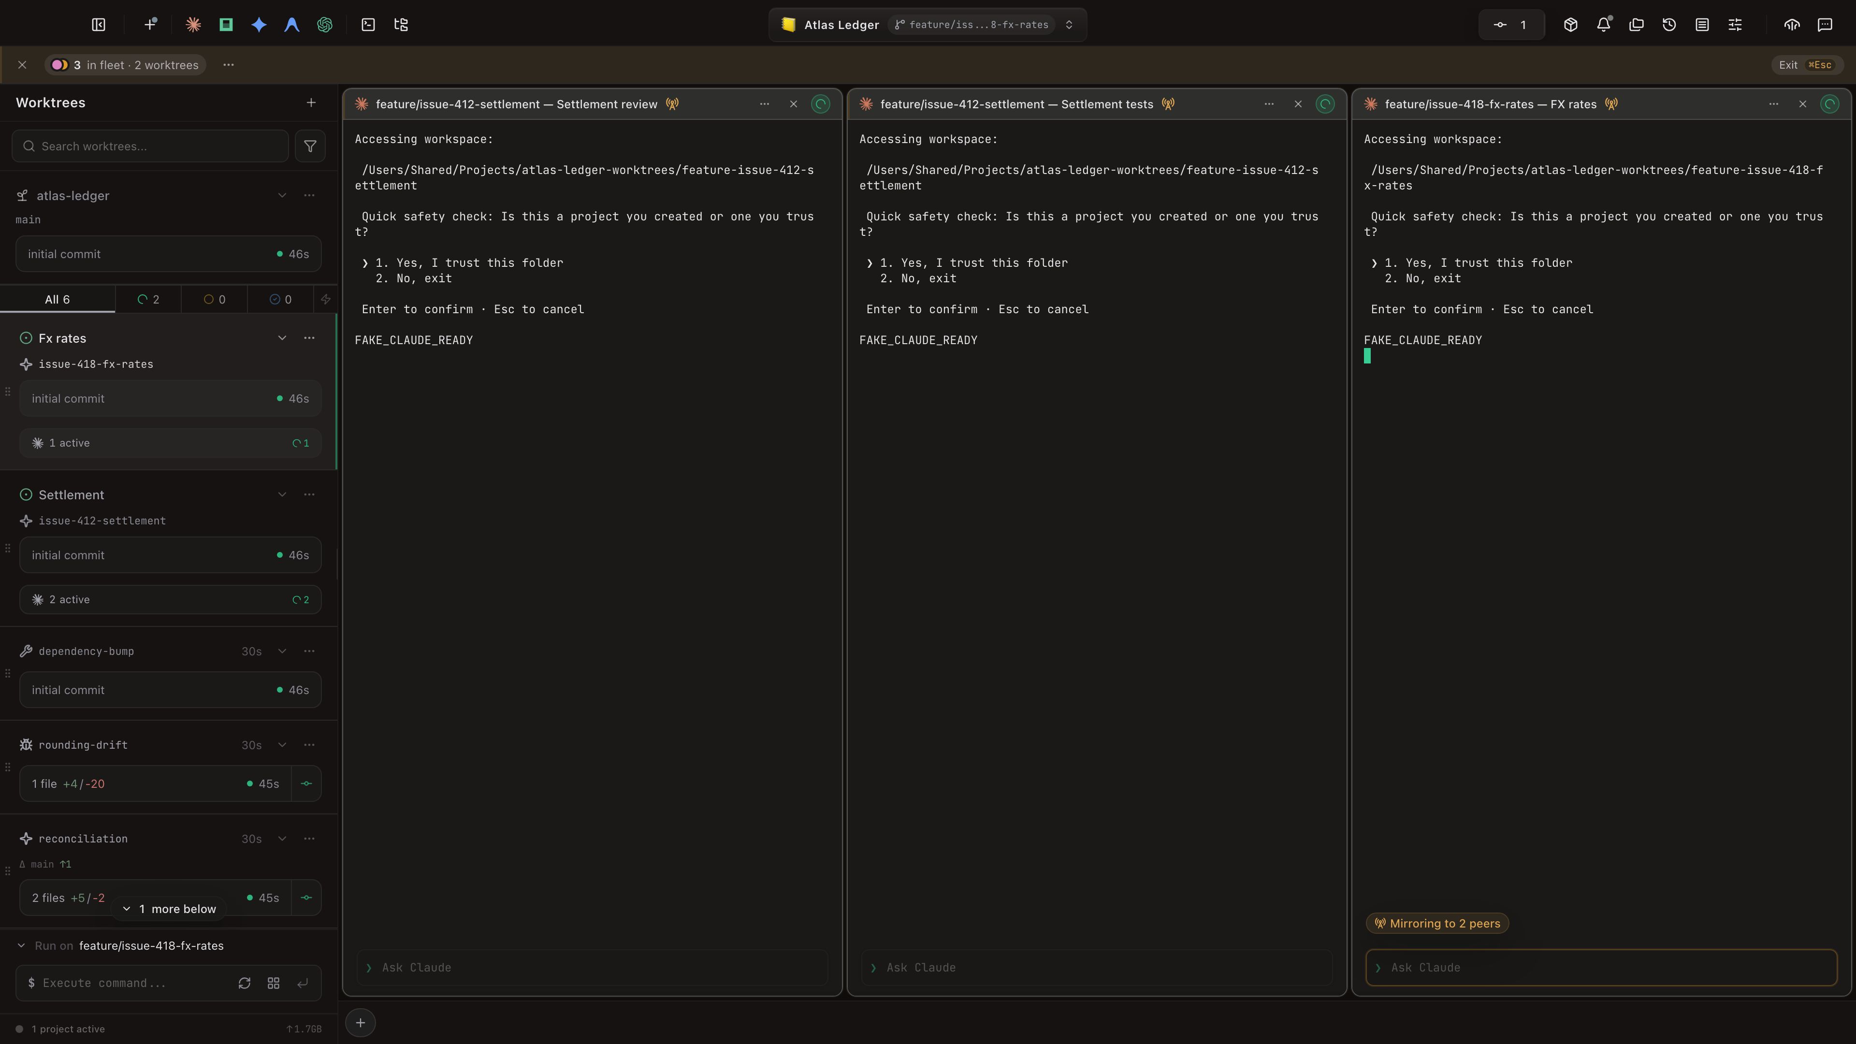Open the FX rates pane ellipsis menu
This screenshot has width=1856, height=1044.
tap(1774, 104)
